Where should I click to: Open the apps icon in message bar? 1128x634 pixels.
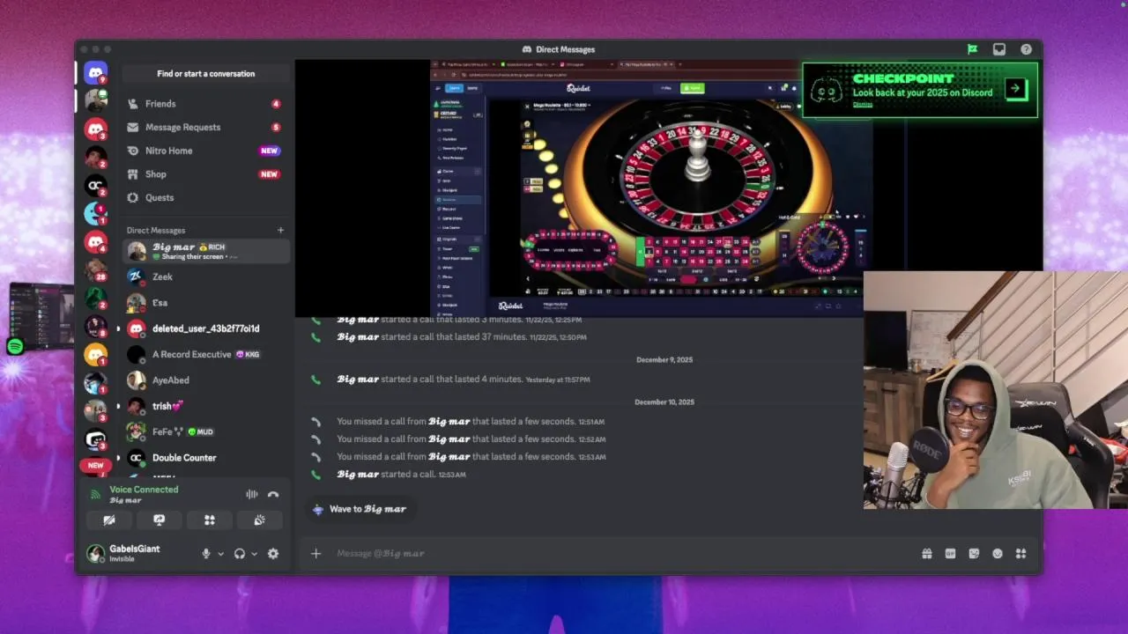pos(1020,554)
